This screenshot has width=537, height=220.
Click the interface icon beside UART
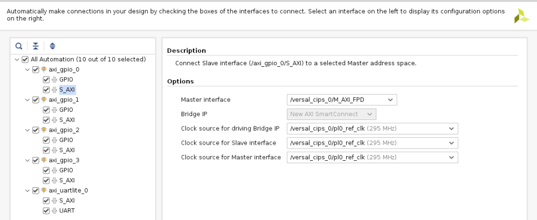(x=54, y=211)
